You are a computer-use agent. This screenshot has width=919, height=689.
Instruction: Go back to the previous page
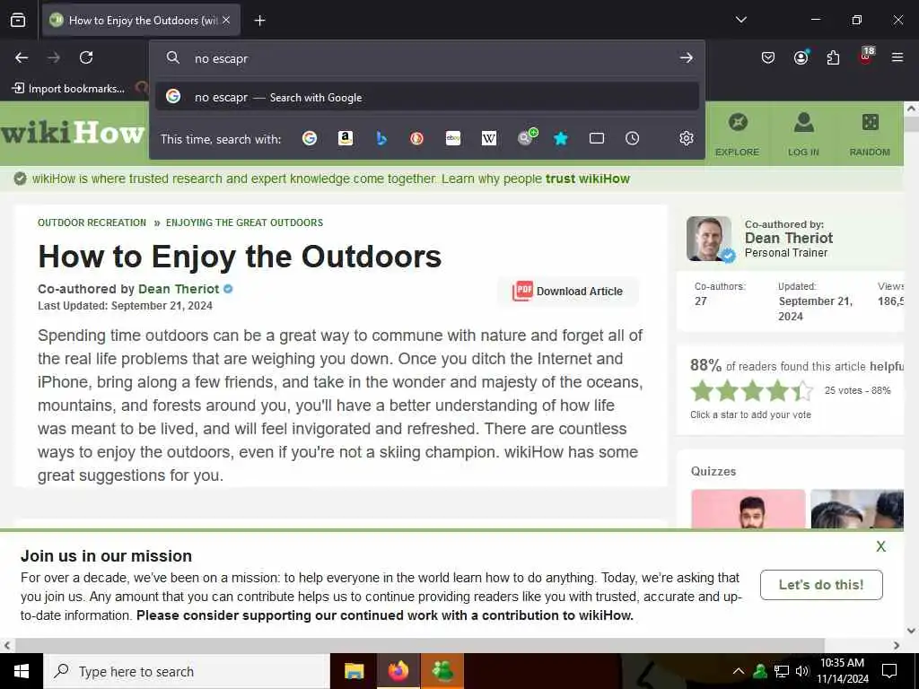(x=22, y=57)
